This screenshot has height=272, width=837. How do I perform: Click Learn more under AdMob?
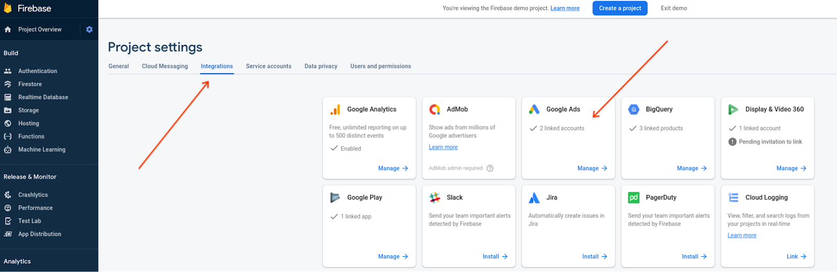tap(443, 148)
